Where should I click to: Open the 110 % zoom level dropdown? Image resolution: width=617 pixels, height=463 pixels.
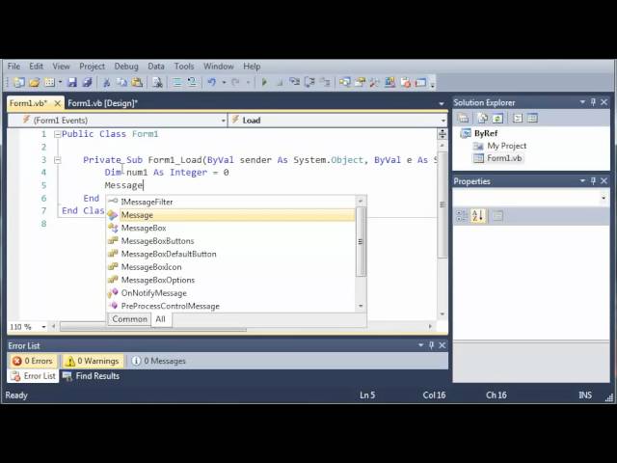coord(43,327)
